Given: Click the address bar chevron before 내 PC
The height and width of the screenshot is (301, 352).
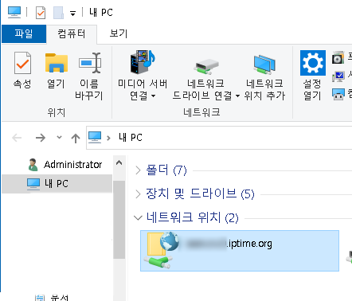Looking at the screenshot, I should (x=108, y=138).
